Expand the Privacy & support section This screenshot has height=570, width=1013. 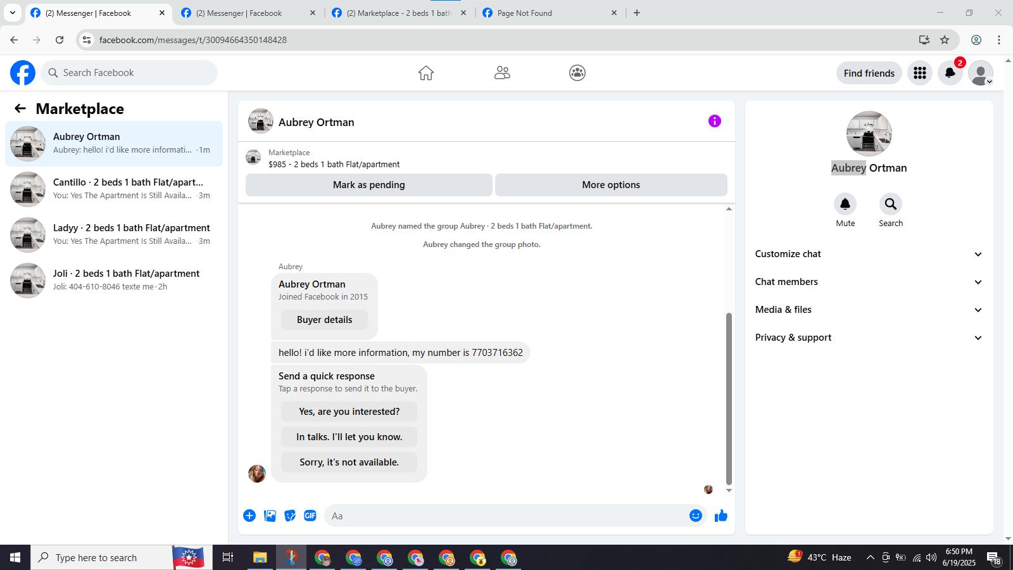(869, 338)
